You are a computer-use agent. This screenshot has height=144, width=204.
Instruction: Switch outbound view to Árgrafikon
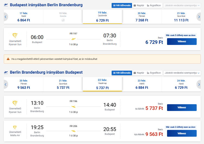tap(153, 5)
